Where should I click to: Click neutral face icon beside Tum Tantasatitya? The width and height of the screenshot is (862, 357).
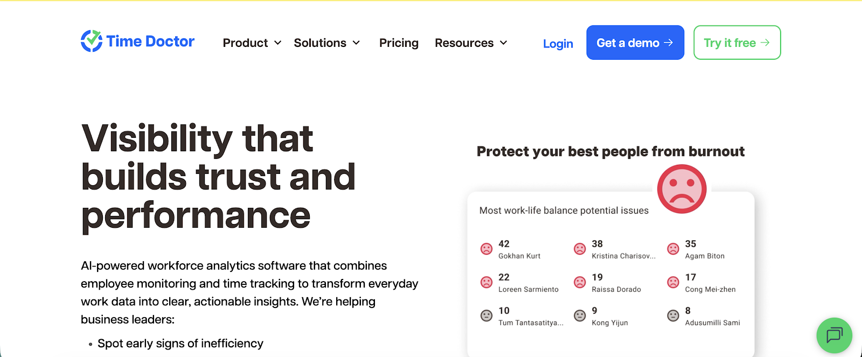coord(486,316)
